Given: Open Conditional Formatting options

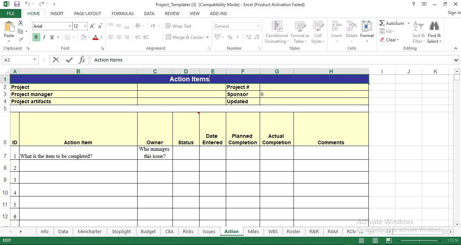Looking at the screenshot, I should click(277, 32).
